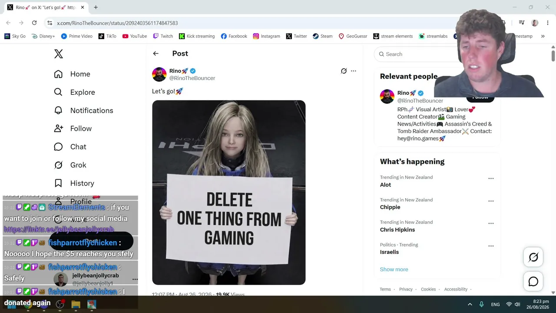Open the Grok icon on Rino's post
This screenshot has height=313, width=556.
pos(344,71)
